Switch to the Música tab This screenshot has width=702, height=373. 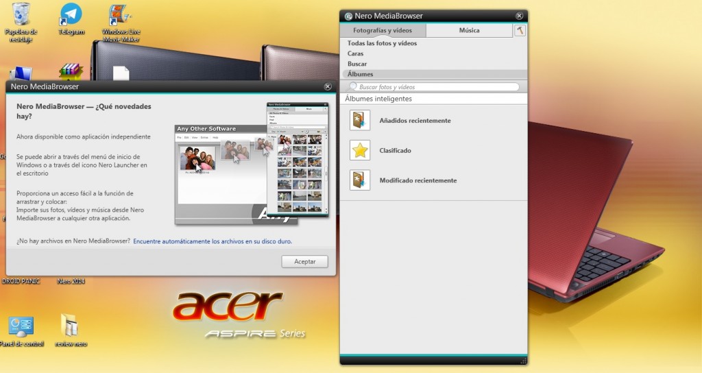tap(469, 30)
